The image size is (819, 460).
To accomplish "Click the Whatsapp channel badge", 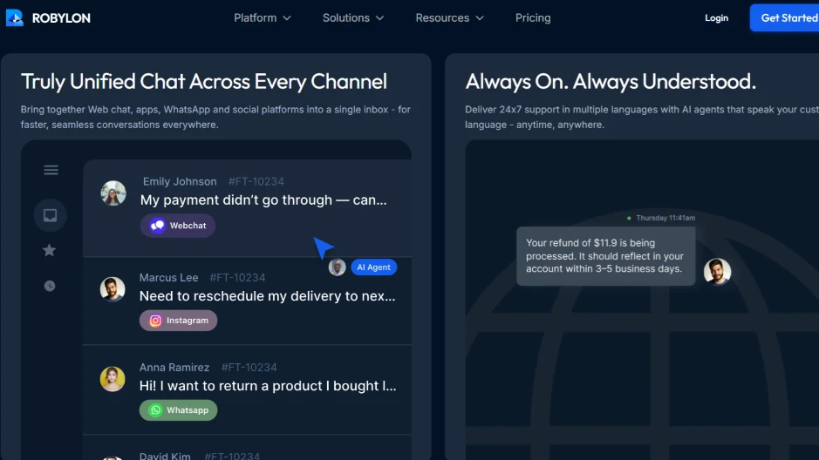I will [x=178, y=410].
